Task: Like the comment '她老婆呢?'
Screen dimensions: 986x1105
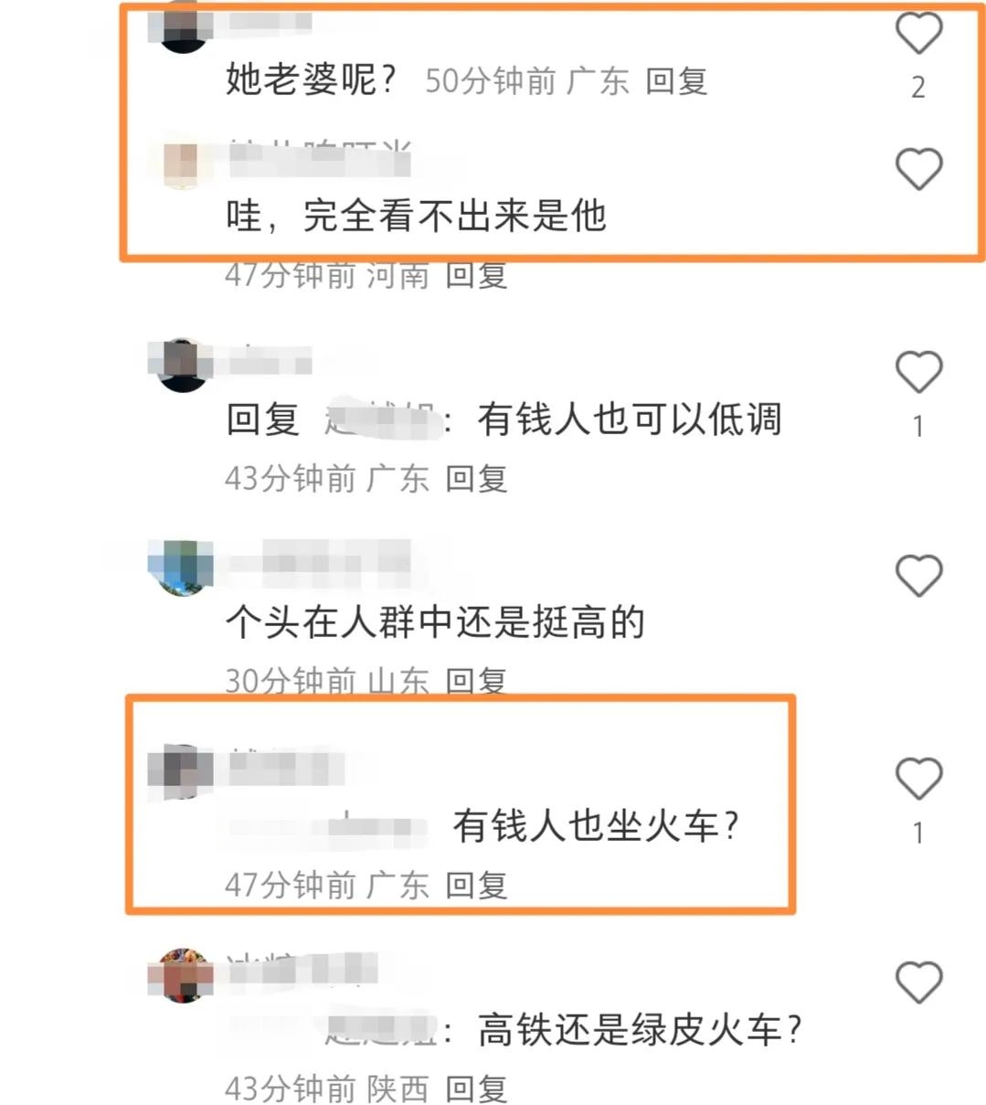Action: (918, 34)
